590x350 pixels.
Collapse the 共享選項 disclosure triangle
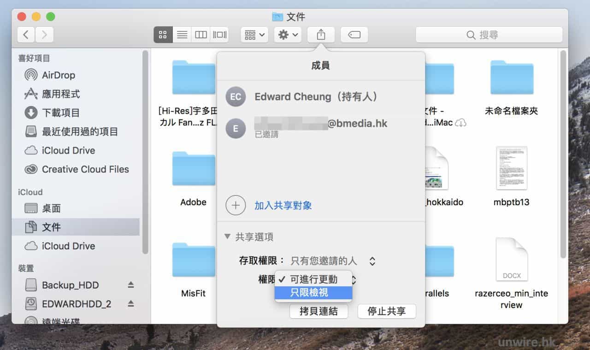pyautogui.click(x=227, y=237)
